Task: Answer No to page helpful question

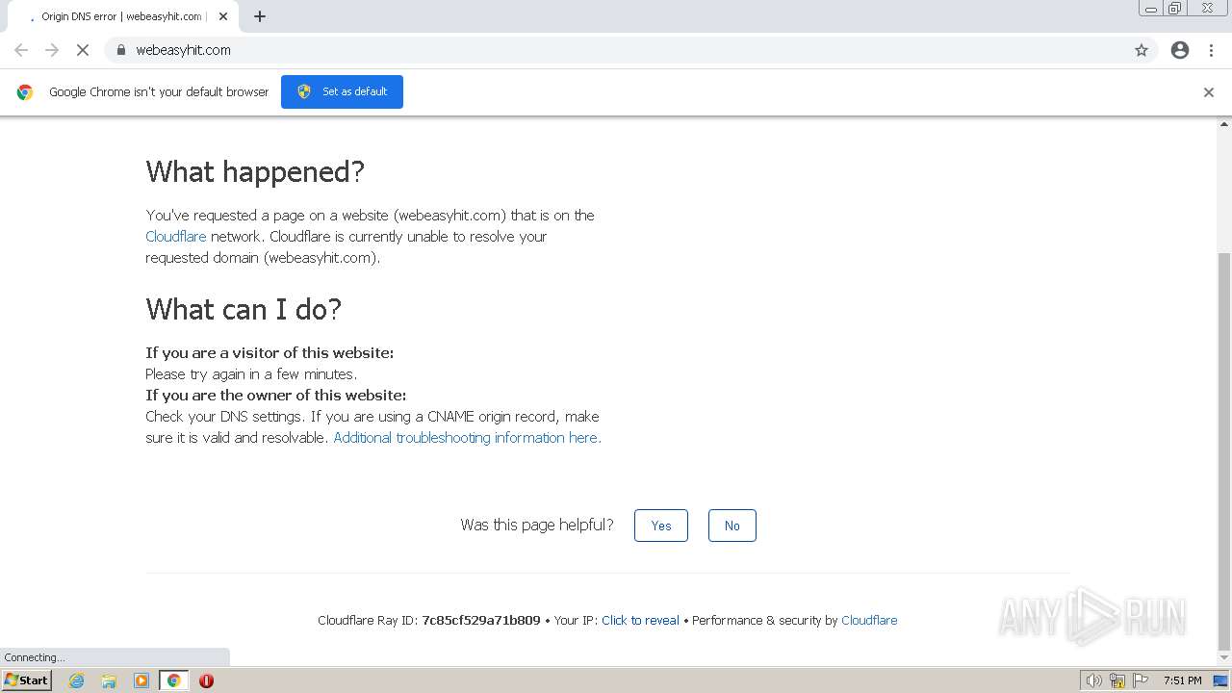Action: point(732,526)
